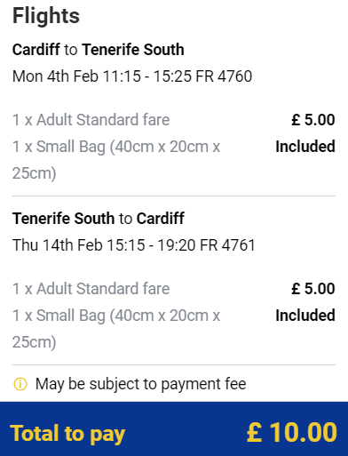
Task: Click return £ 5.00 fare price
Action: 313,289
